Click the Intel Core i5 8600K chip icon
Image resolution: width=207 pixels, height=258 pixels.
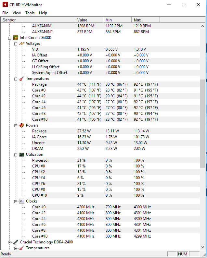pos(16,38)
